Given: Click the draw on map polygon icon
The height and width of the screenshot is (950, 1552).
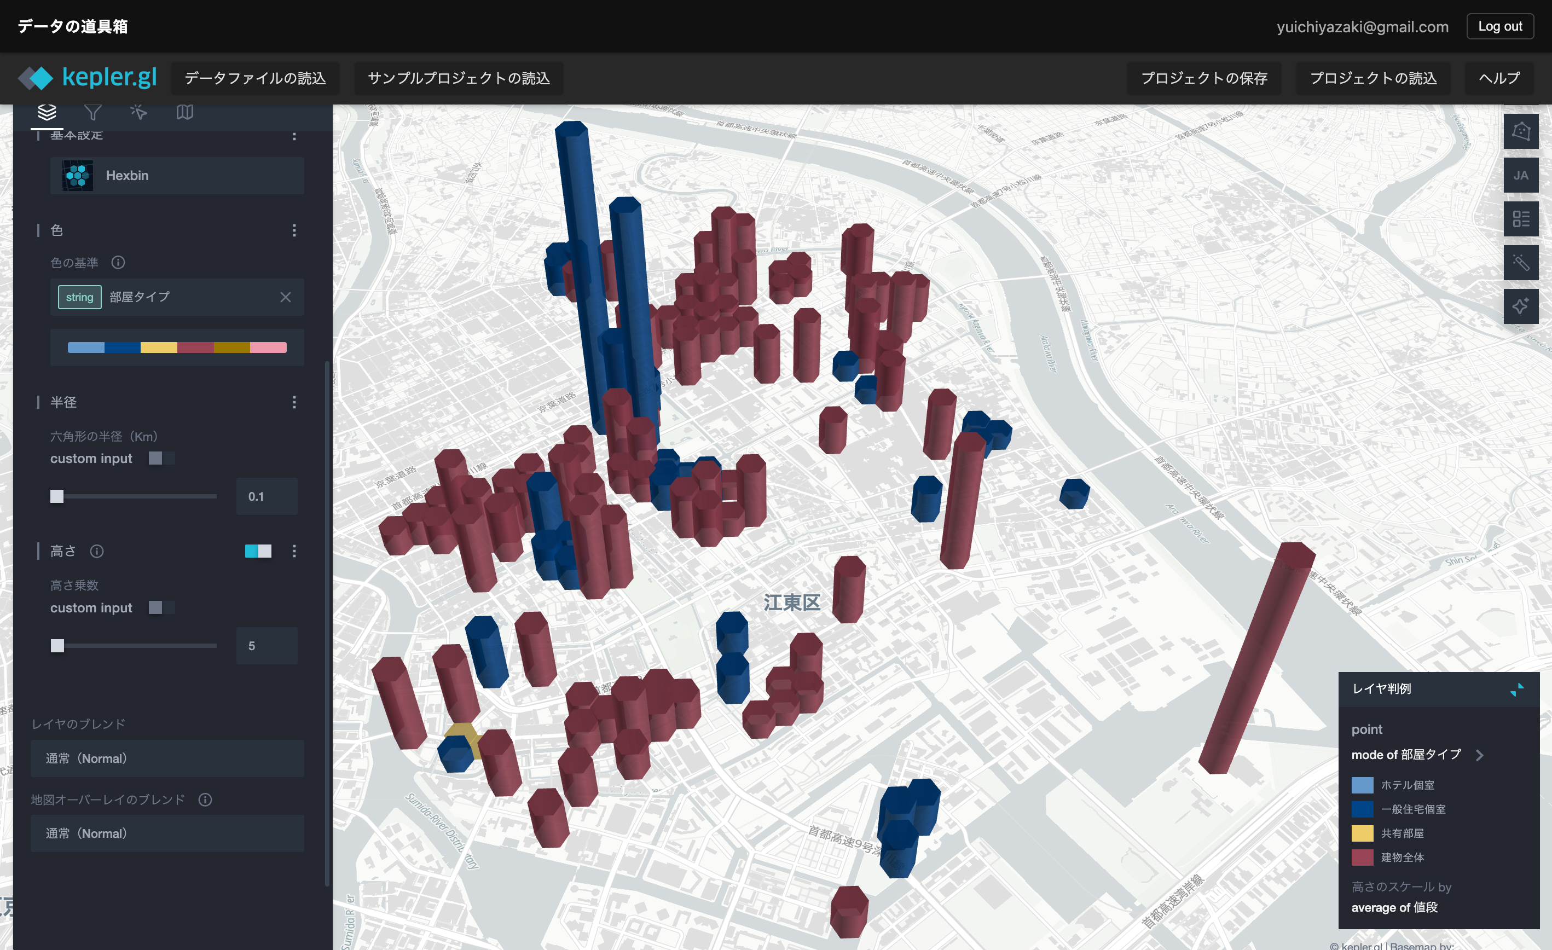Looking at the screenshot, I should [x=1520, y=131].
